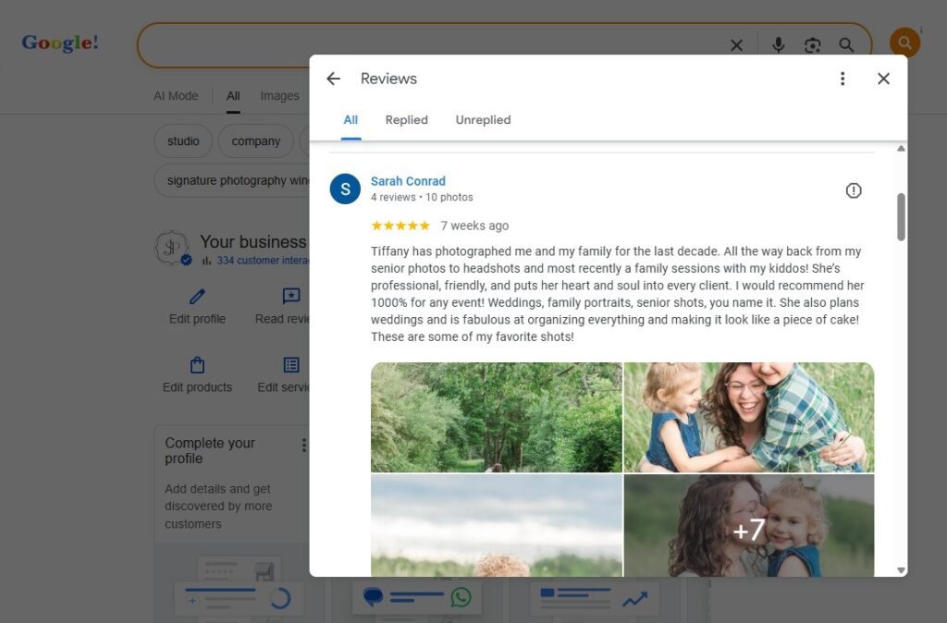The width and height of the screenshot is (947, 623).
Task: Click the report review flag icon
Action: point(854,190)
